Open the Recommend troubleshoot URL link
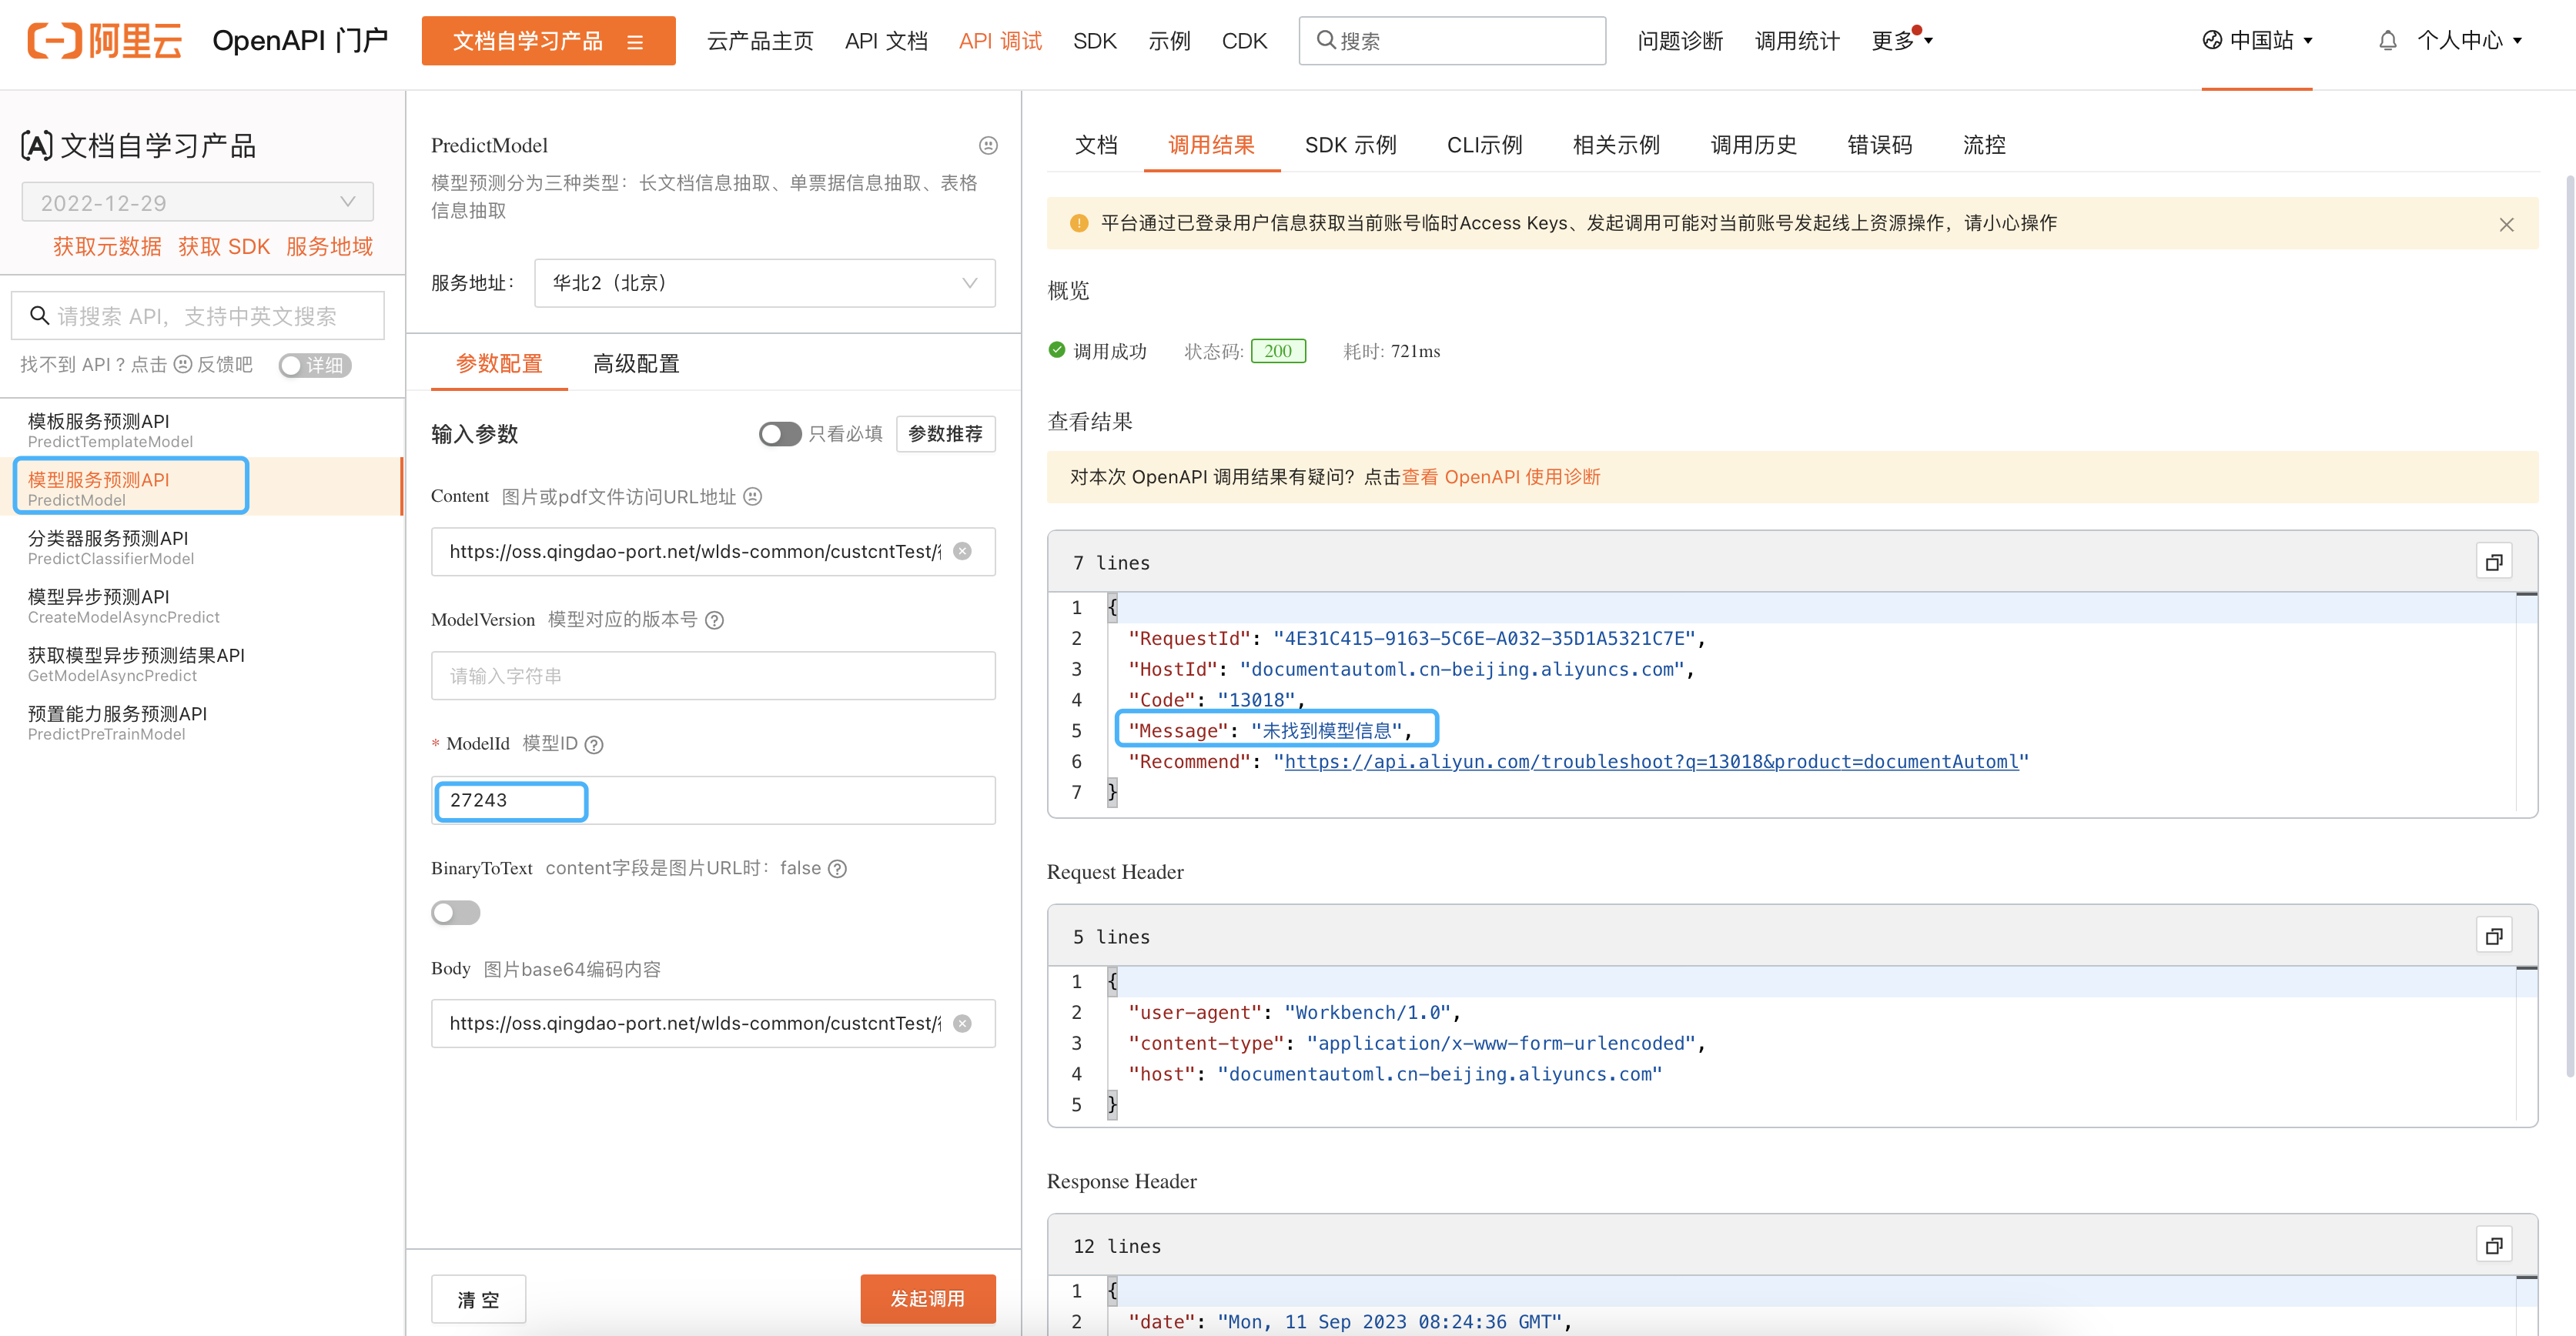 (1652, 763)
